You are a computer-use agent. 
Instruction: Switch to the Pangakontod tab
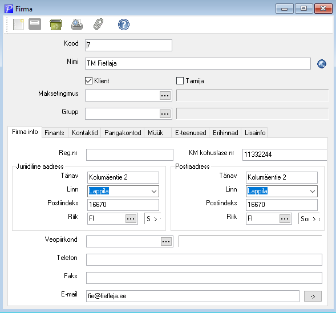pyautogui.click(x=123, y=133)
